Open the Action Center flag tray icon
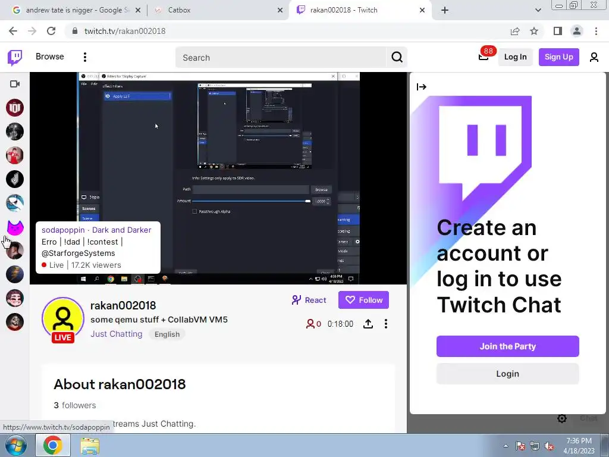 pos(520,446)
